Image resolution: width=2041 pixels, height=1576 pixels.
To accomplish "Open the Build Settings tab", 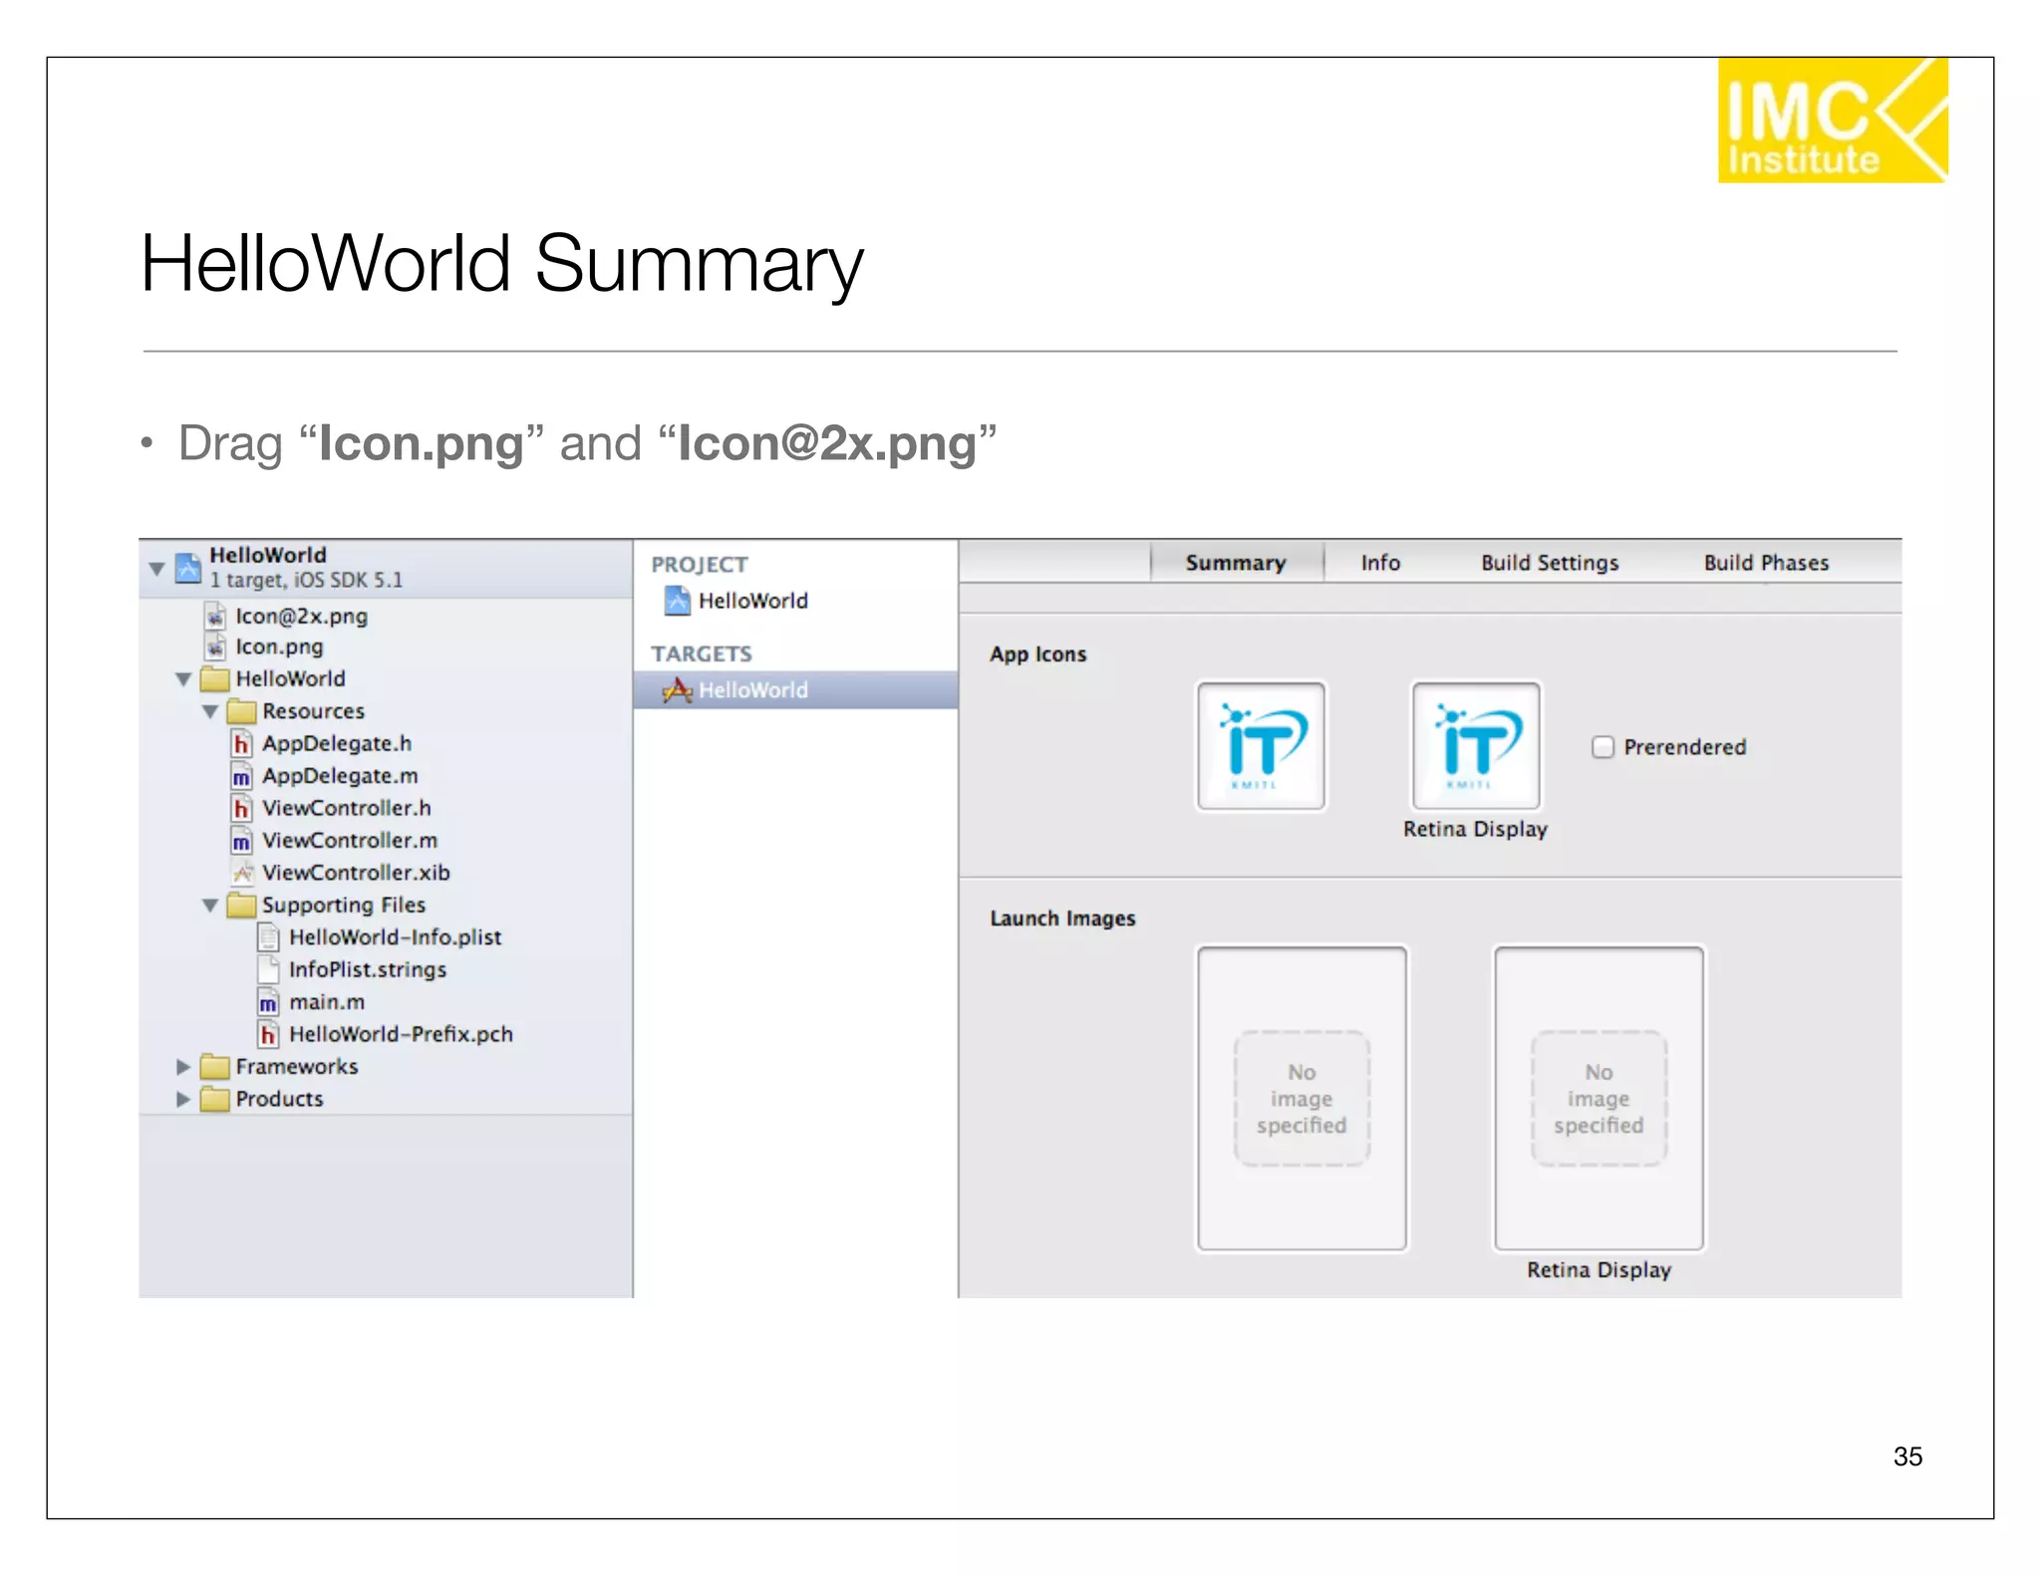I will tap(1550, 563).
